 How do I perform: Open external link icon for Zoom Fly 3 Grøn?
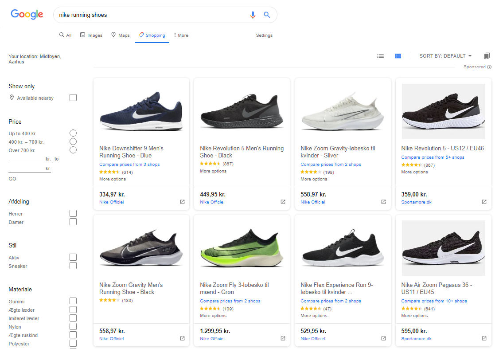point(283,338)
